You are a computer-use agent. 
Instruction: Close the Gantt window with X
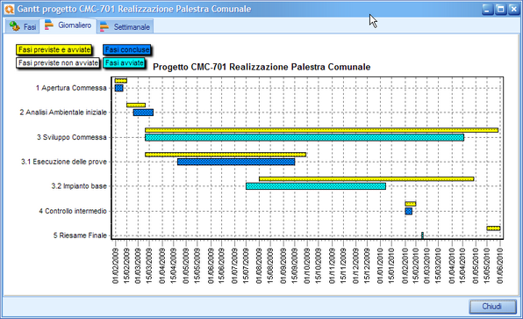[513, 10]
